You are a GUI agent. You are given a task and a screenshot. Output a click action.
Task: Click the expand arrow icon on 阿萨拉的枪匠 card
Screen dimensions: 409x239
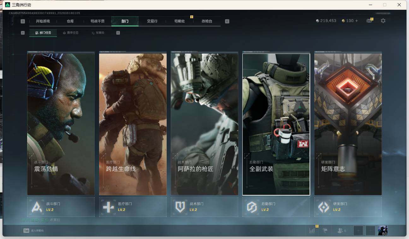(175, 156)
